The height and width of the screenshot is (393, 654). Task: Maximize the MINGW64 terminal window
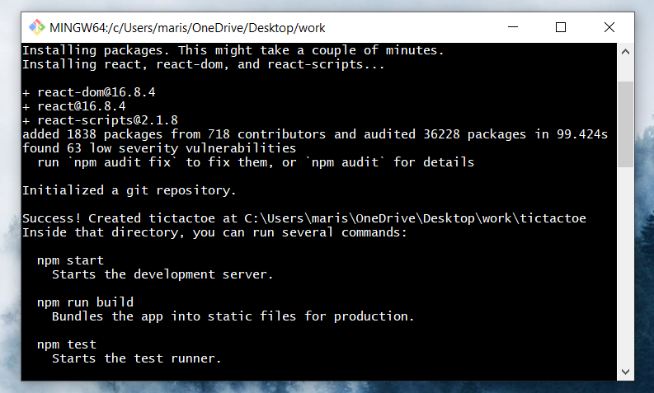click(x=561, y=27)
